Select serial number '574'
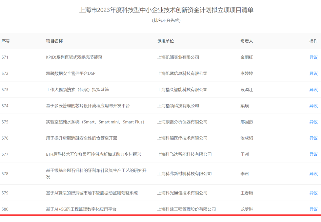This screenshot has width=321, height=222. (x=5, y=106)
